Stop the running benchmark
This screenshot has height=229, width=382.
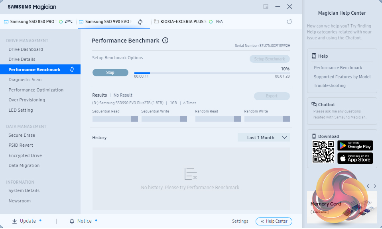coord(110,72)
